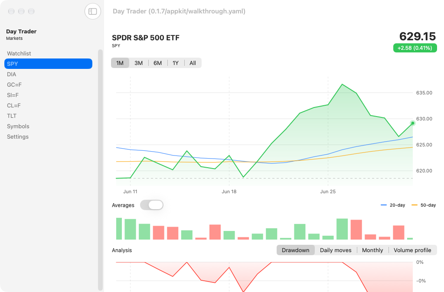Show the Volume profile analysis
The image size is (444, 292).
pos(412,250)
